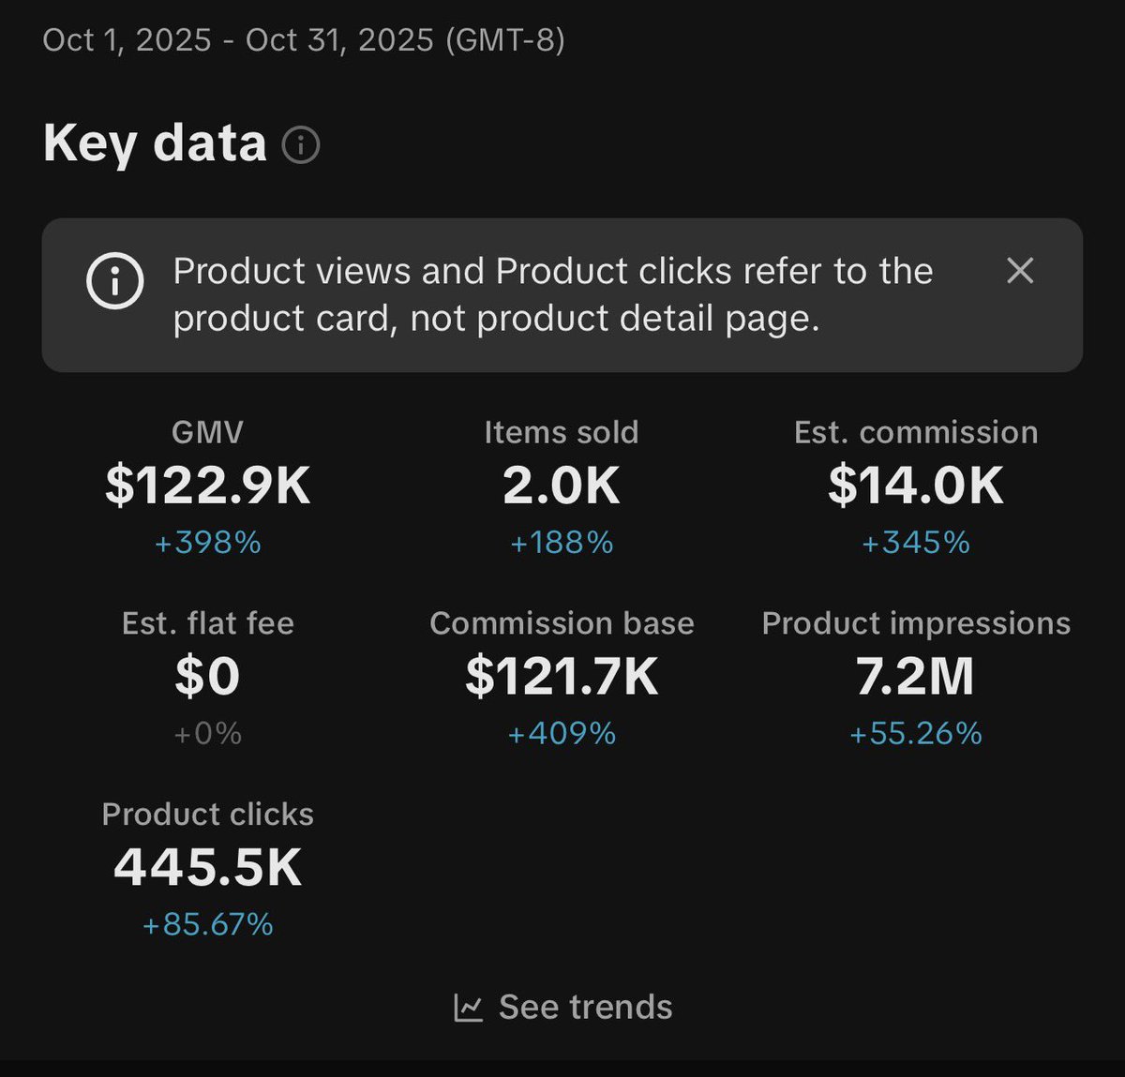Select the Est. flat fee $0 card

tap(207, 676)
